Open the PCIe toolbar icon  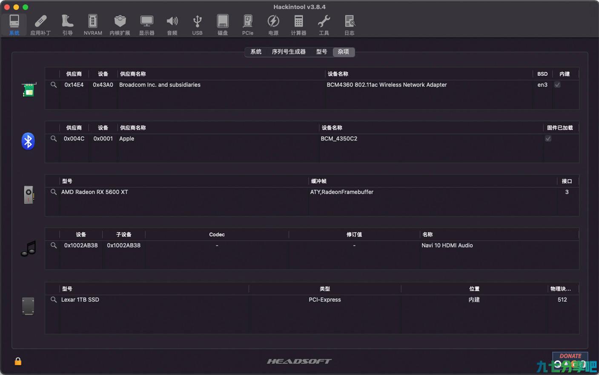(248, 25)
